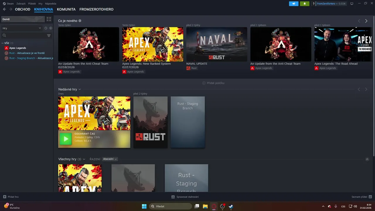Collapse the Všechny hry section double-chevron
This screenshot has width=375, height=211.
(x=367, y=159)
